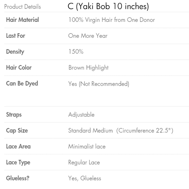This screenshot has width=189, height=189.
Task: Click the Regular Lace value
Action: 84,162
